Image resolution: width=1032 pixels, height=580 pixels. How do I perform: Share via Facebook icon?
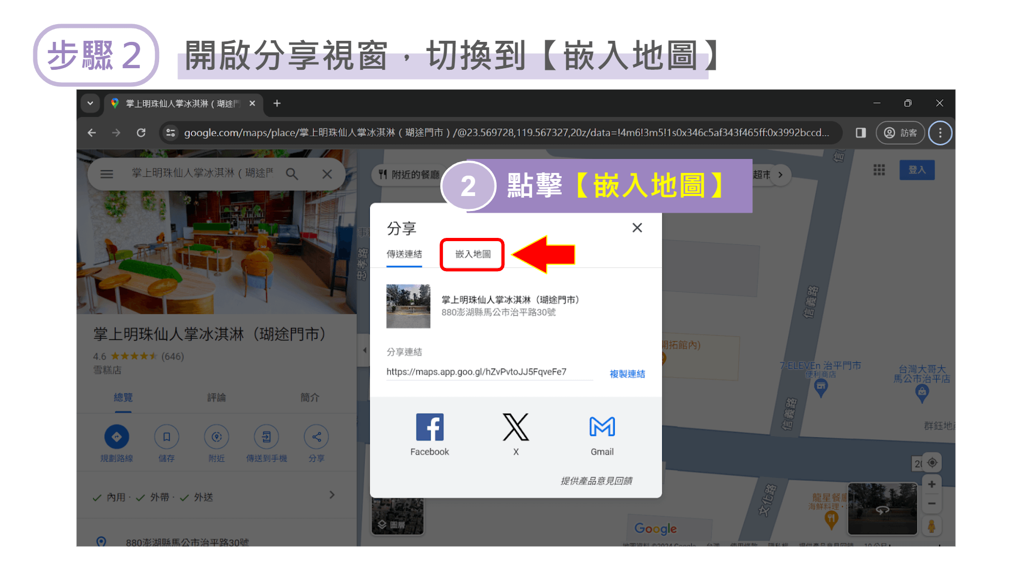click(x=429, y=427)
